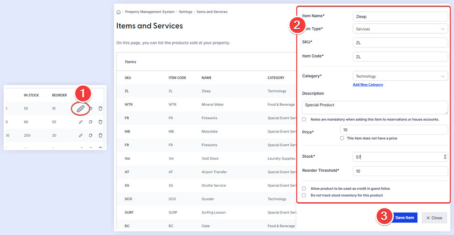
Task: Expand the Category dropdown showing Technology
Action: pos(400,76)
